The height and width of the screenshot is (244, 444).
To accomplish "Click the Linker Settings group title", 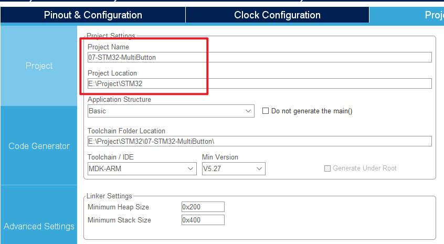I will click(x=109, y=196).
